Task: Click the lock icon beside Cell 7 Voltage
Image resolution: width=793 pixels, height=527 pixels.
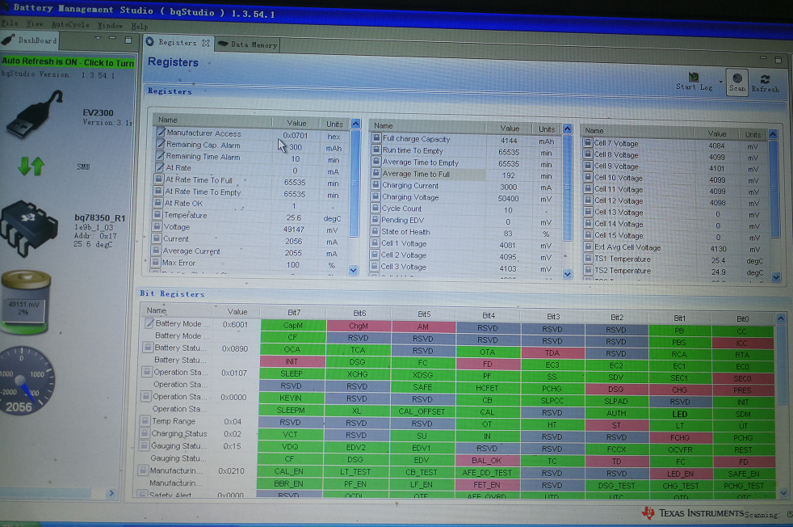Action: point(588,143)
